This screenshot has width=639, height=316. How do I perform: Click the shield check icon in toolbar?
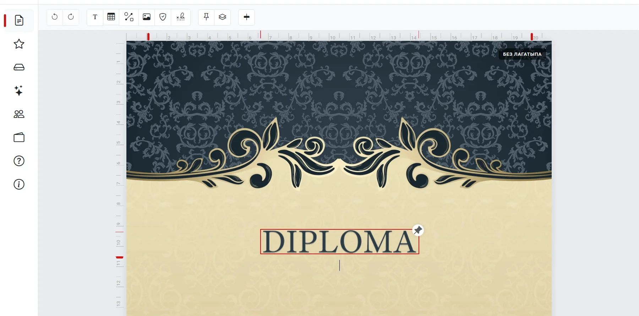click(x=163, y=17)
